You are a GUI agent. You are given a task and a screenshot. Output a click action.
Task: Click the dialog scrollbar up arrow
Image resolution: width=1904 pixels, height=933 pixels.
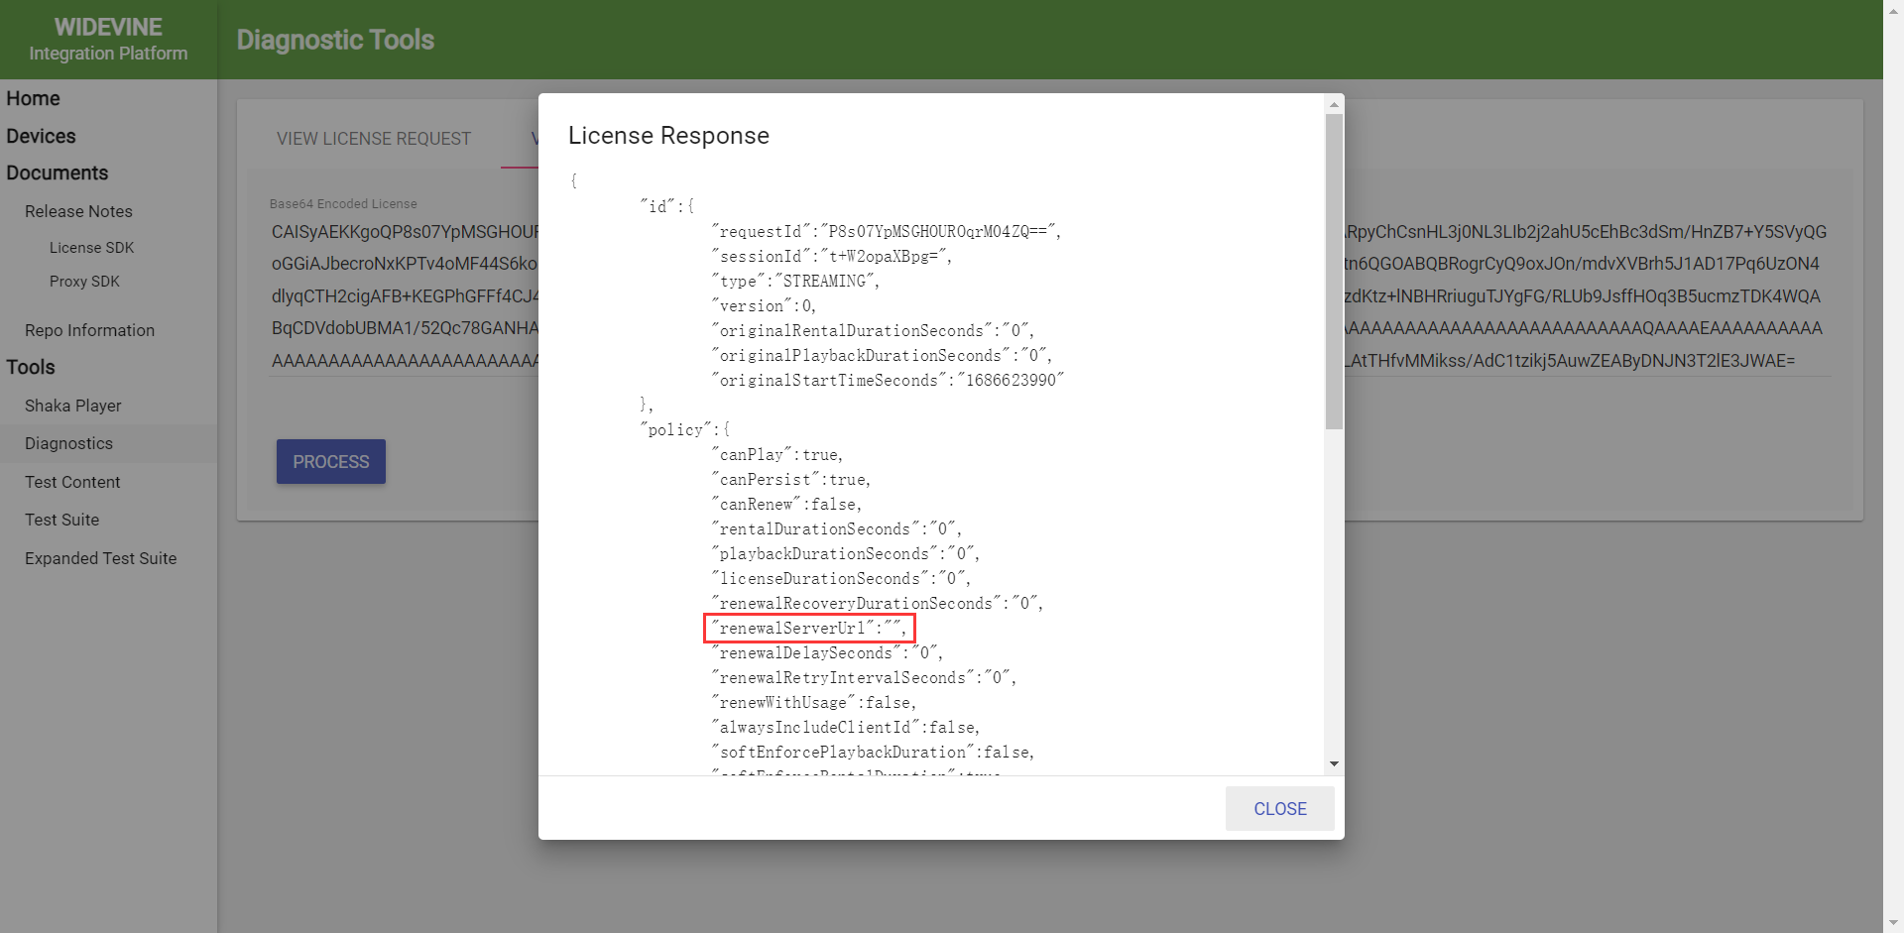click(x=1334, y=104)
